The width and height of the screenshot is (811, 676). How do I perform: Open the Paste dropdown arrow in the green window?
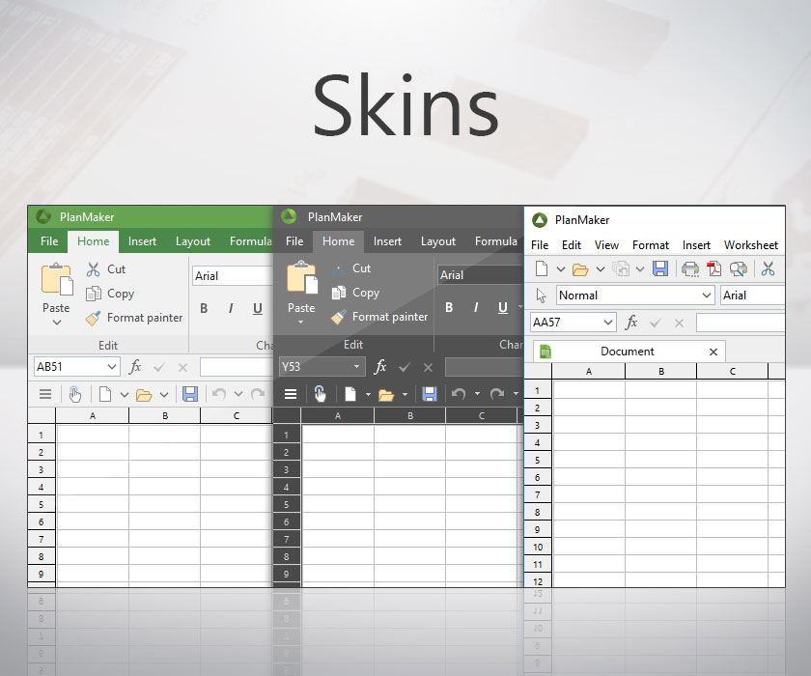56,323
